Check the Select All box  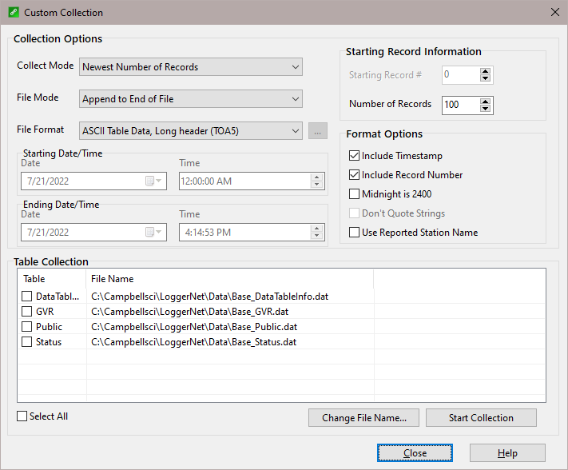[22, 416]
